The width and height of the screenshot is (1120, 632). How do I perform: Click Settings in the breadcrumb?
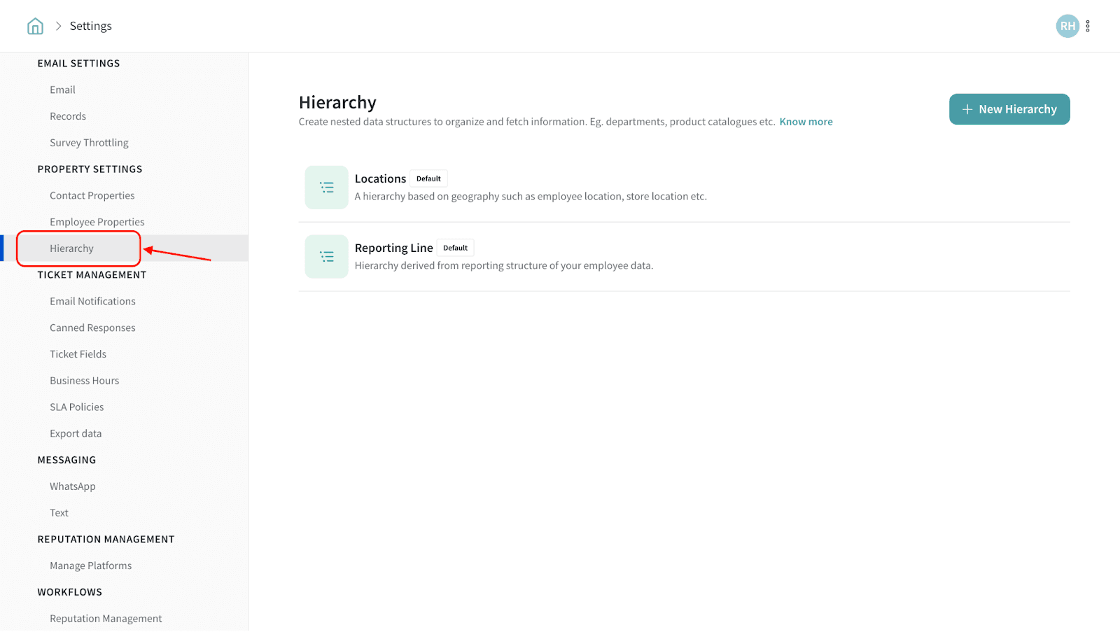click(90, 27)
